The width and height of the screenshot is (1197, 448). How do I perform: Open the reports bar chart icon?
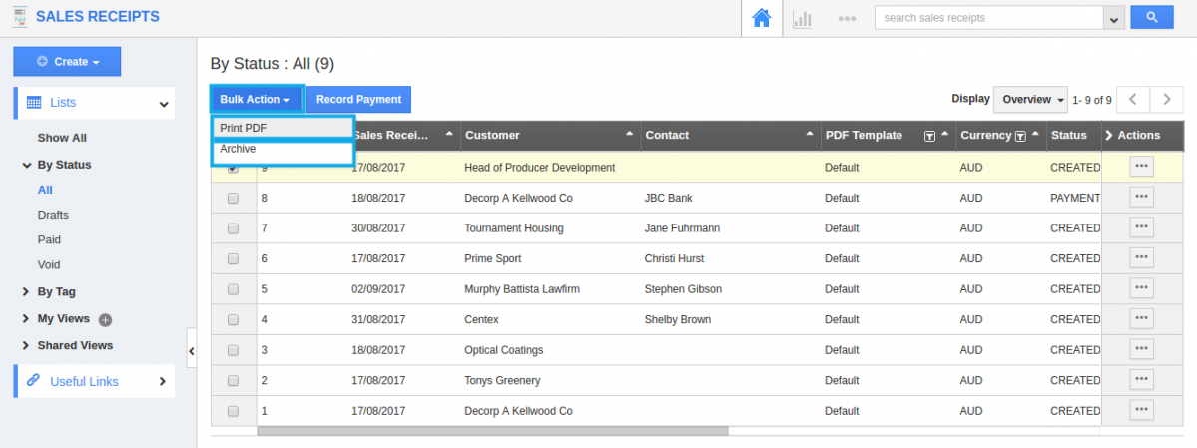tap(802, 18)
